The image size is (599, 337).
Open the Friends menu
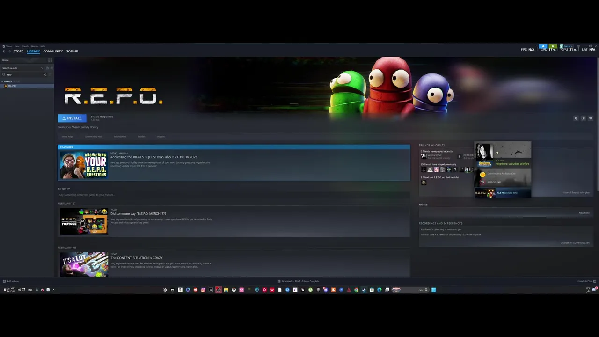pos(25,46)
